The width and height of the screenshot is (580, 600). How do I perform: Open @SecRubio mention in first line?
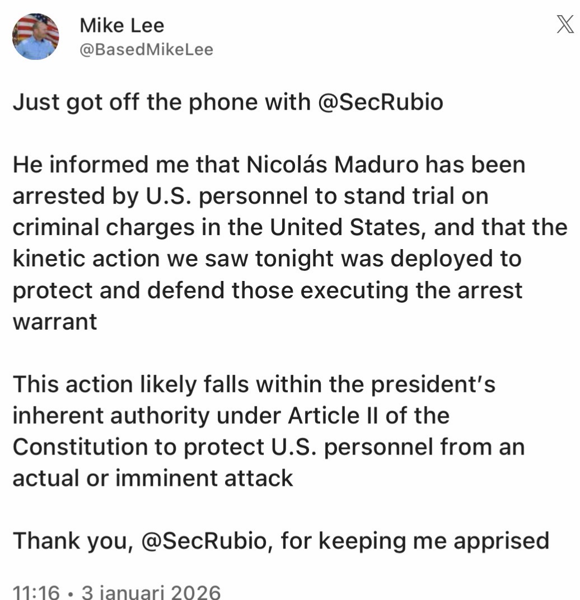tap(380, 102)
